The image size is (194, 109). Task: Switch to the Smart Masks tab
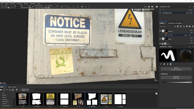(x=12, y=87)
